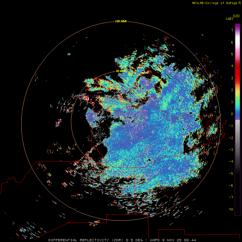This screenshot has width=242, height=242.
Task: Select the -2 dB scale label
Action: (x=231, y=138)
